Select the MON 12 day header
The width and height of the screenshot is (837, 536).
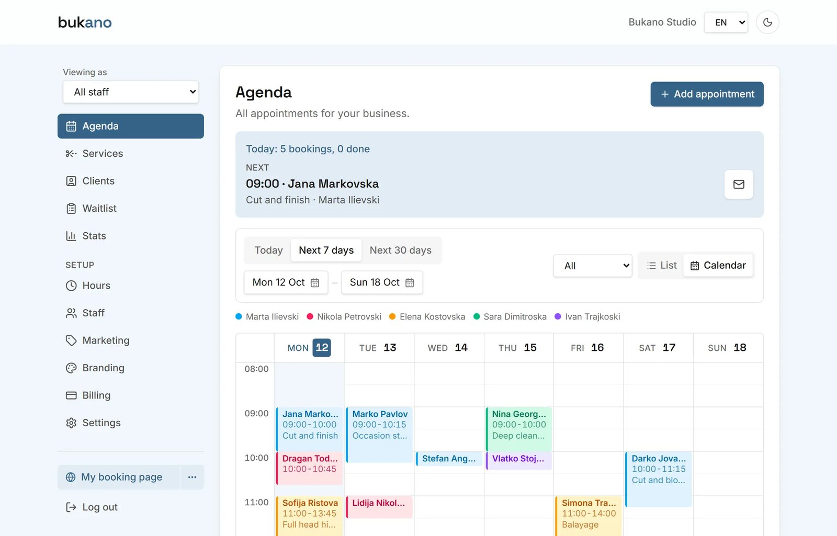pos(309,348)
